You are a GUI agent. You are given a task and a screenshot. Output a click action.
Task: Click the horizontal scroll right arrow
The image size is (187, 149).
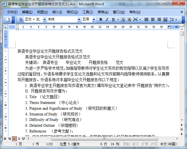point(177,139)
